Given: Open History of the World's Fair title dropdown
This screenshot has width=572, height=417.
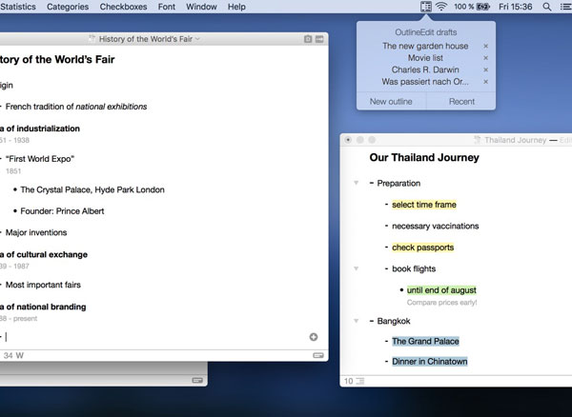Looking at the screenshot, I should coord(197,39).
